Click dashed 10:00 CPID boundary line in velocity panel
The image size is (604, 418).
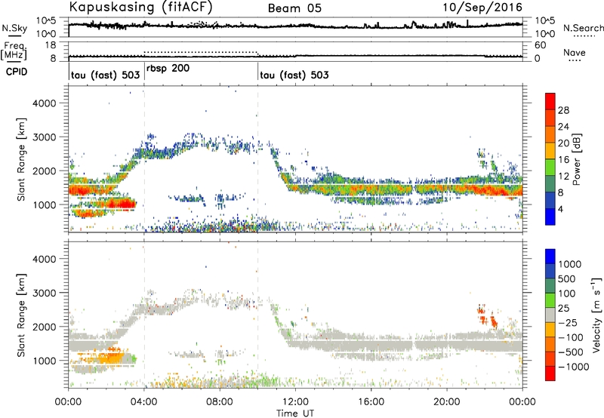(257, 315)
